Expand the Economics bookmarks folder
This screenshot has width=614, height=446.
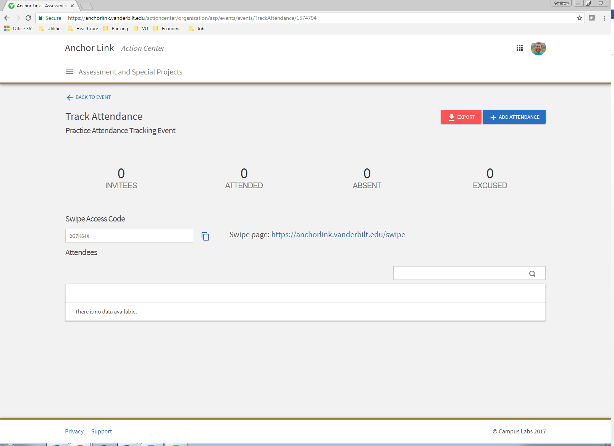pyautogui.click(x=168, y=29)
